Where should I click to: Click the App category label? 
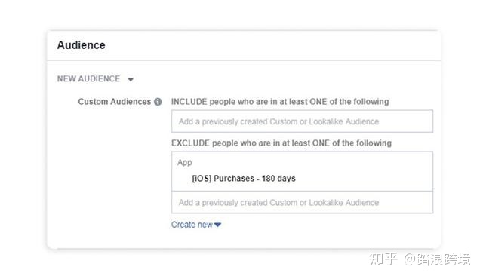184,162
